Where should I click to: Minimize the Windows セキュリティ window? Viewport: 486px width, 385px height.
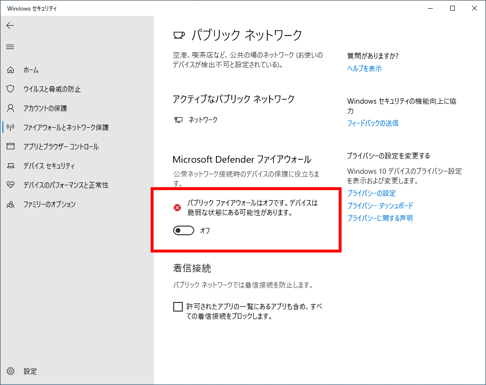point(430,8)
